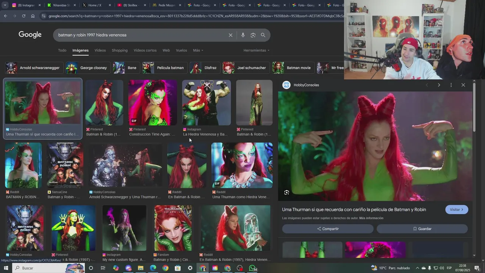Open the browser home page
The width and height of the screenshot is (485, 273).
click(x=33, y=16)
